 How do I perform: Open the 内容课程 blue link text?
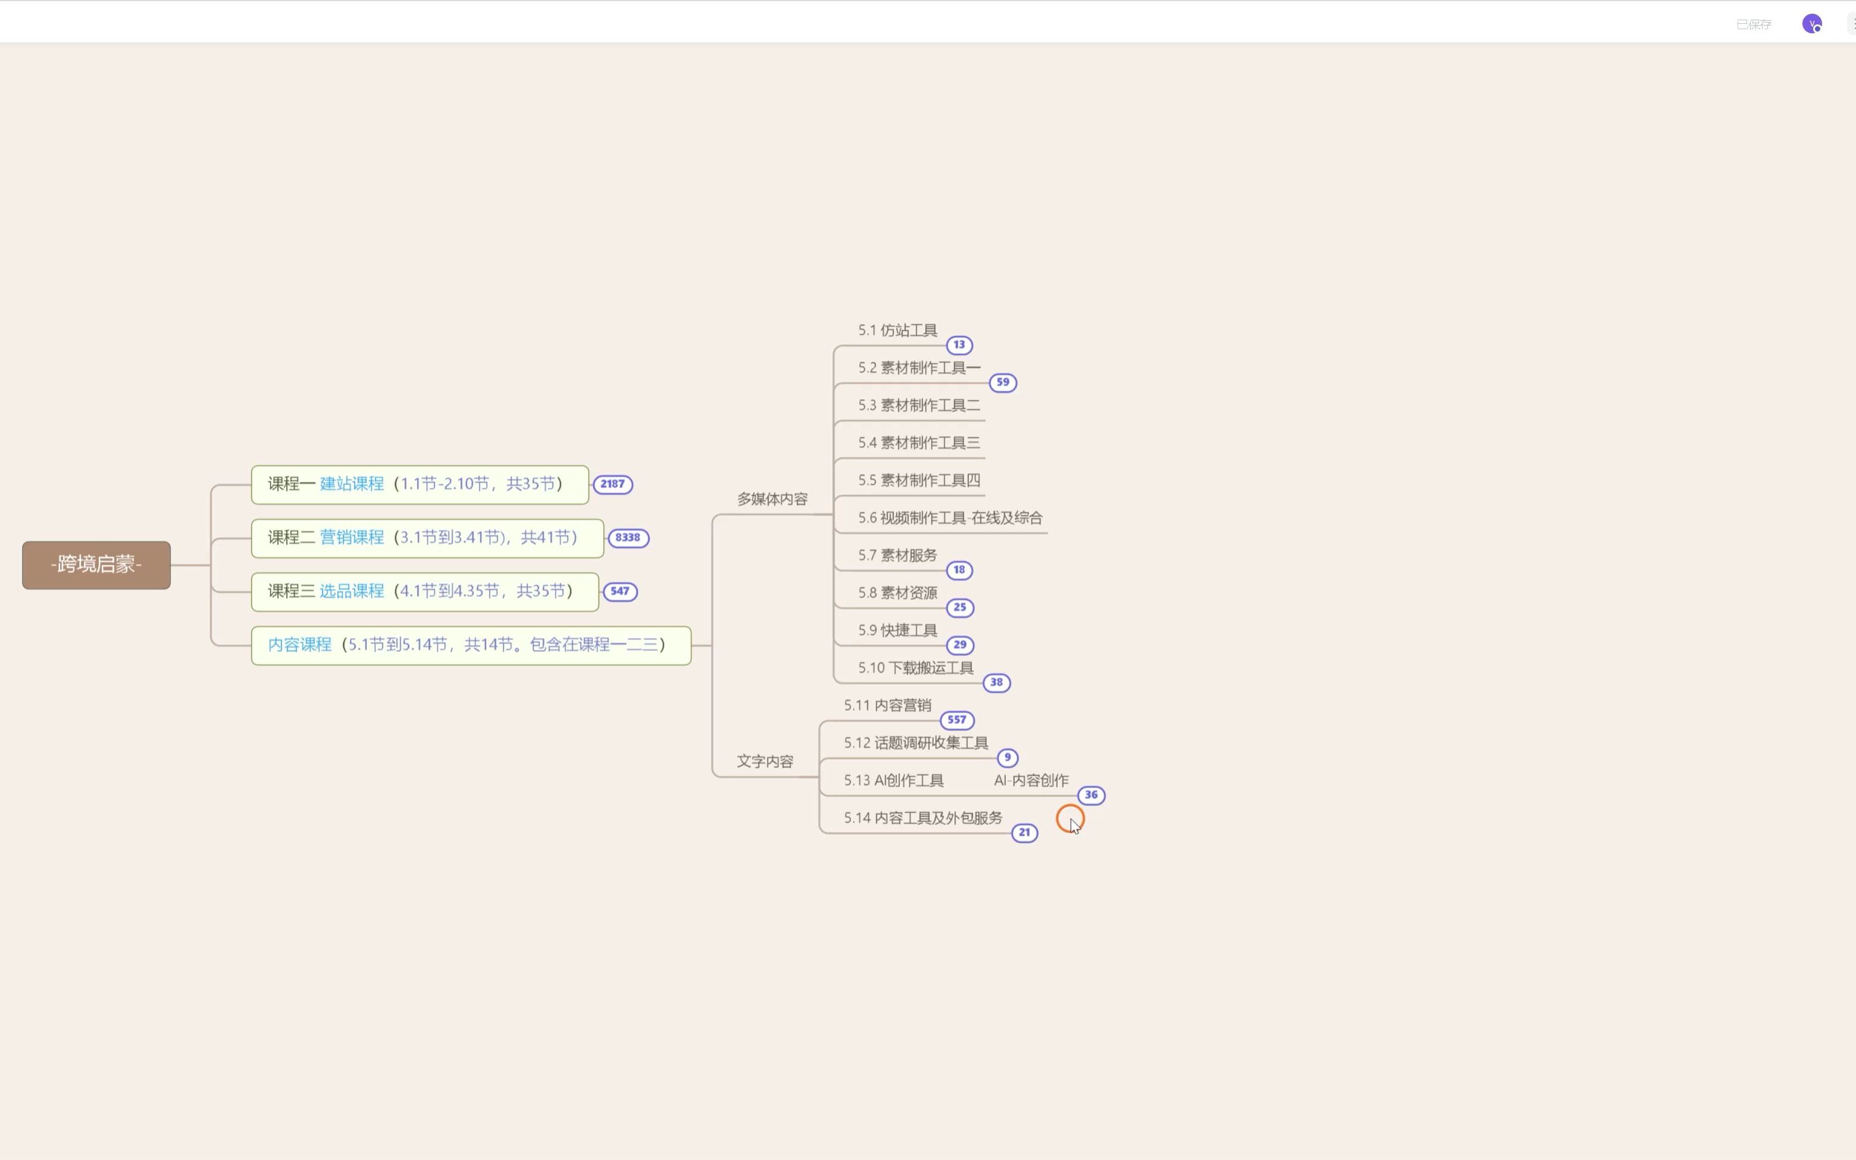tap(300, 645)
